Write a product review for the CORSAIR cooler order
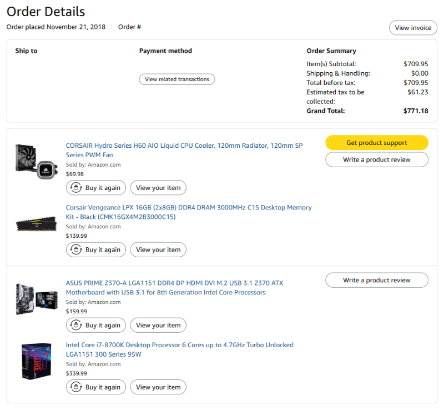444x410 pixels. 376,159
